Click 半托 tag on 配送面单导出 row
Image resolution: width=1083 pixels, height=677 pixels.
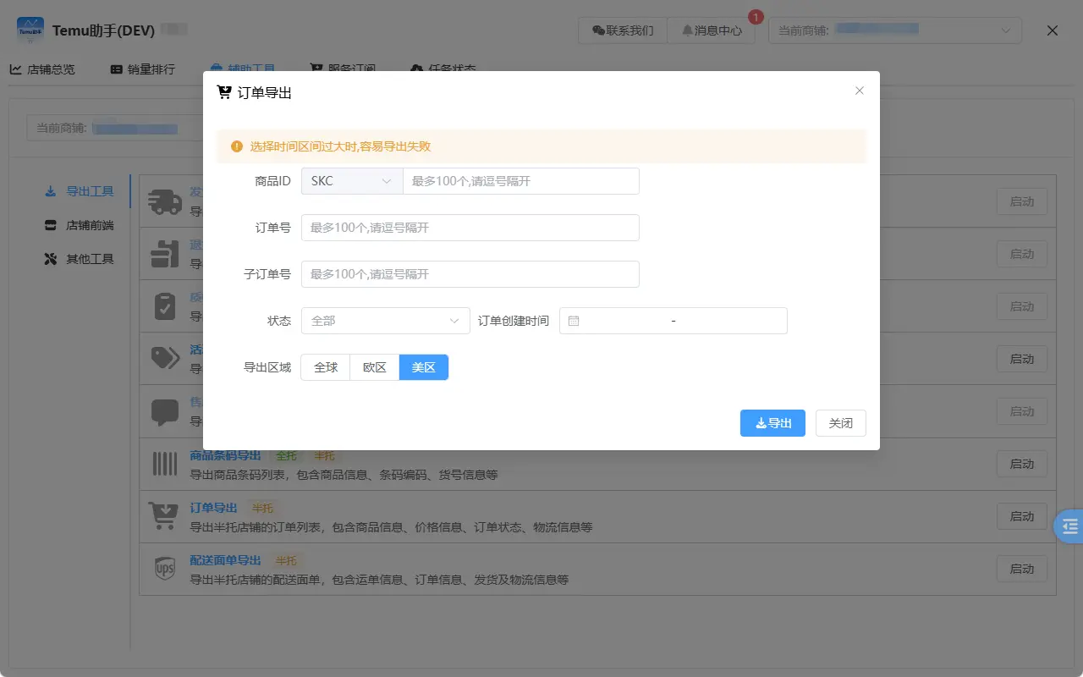(x=286, y=561)
